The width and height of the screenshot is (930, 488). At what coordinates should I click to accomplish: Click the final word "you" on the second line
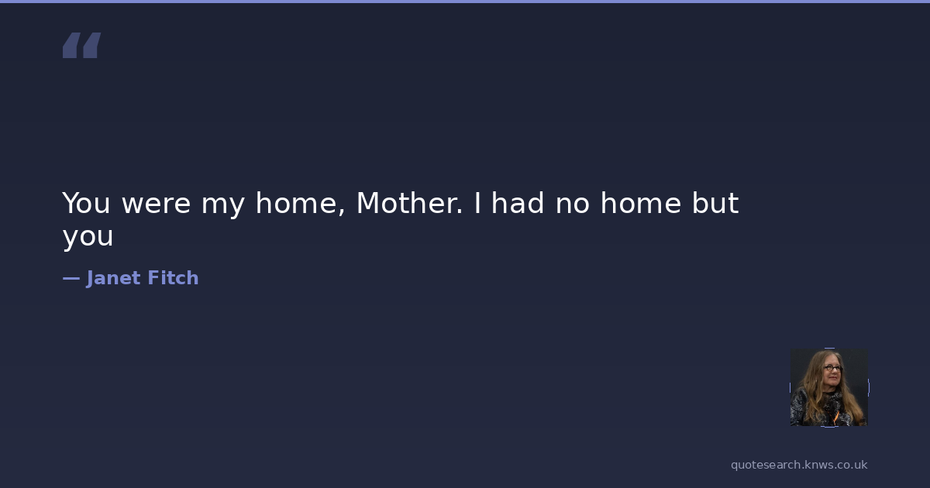click(88, 237)
